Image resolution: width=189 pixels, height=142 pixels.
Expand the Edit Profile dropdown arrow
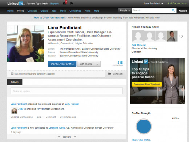97,64
